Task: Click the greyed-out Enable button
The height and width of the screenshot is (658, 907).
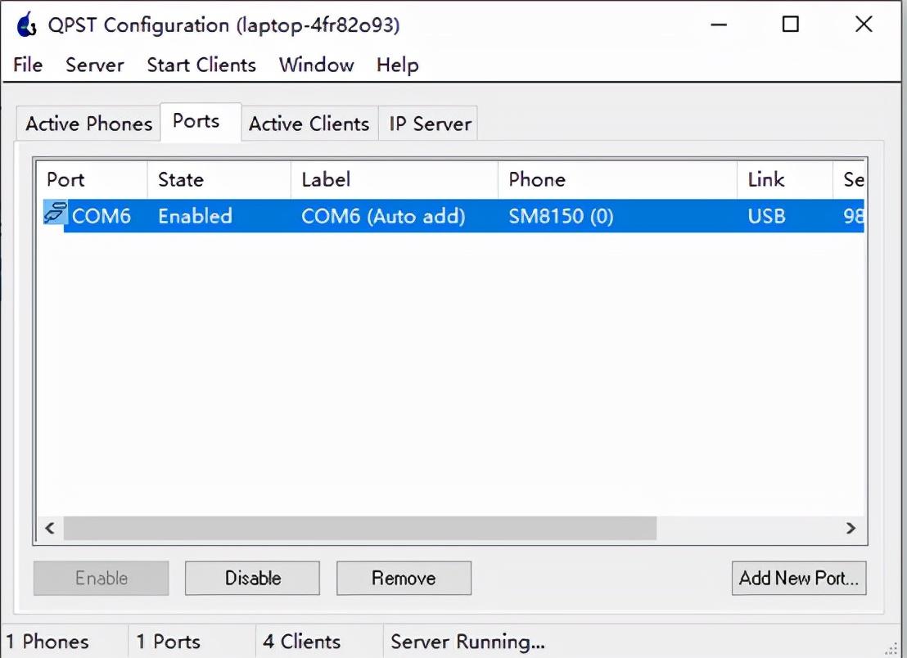Action: click(x=102, y=578)
